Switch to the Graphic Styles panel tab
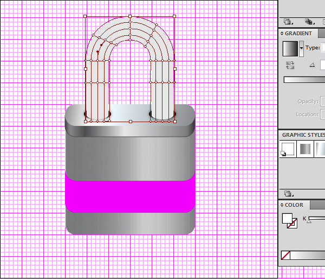 coord(303,135)
